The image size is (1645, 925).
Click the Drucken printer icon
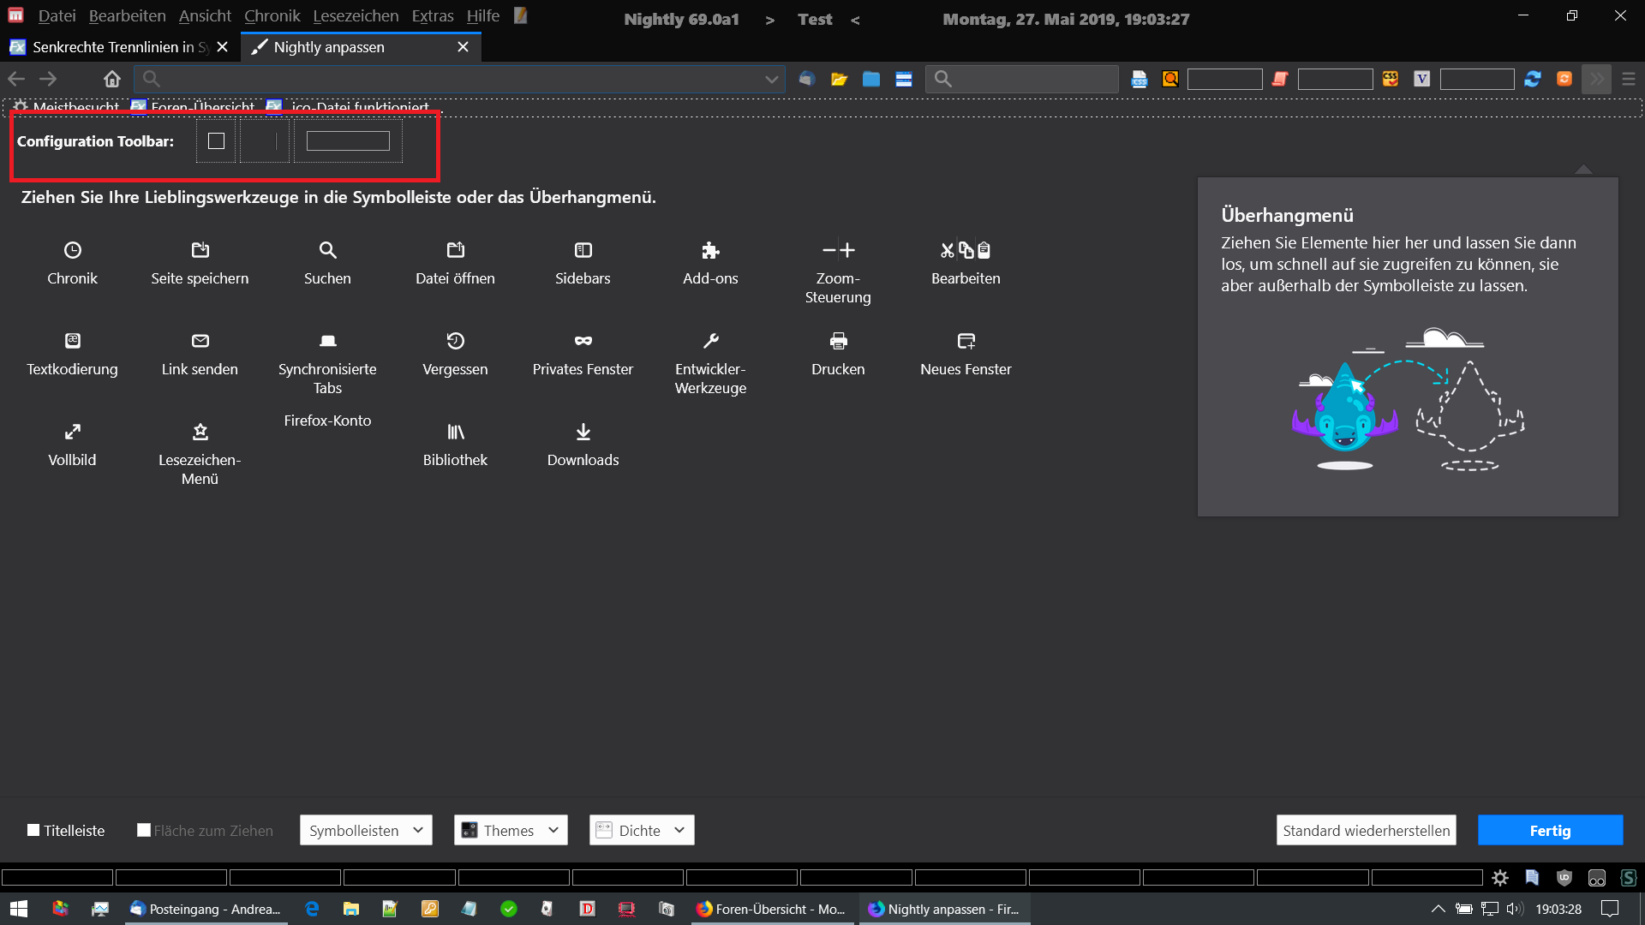(838, 341)
